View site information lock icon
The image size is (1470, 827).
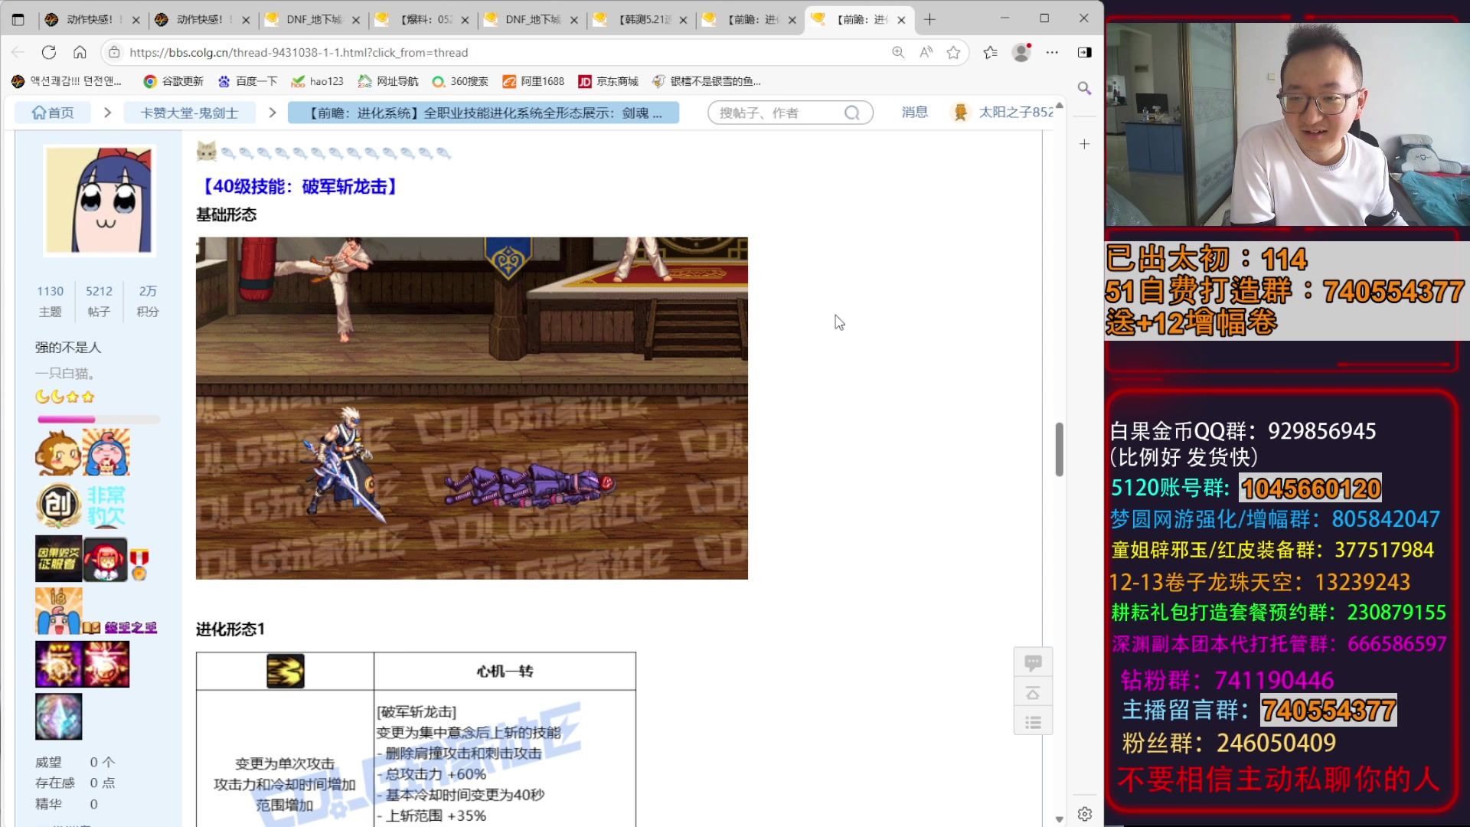pos(114,52)
